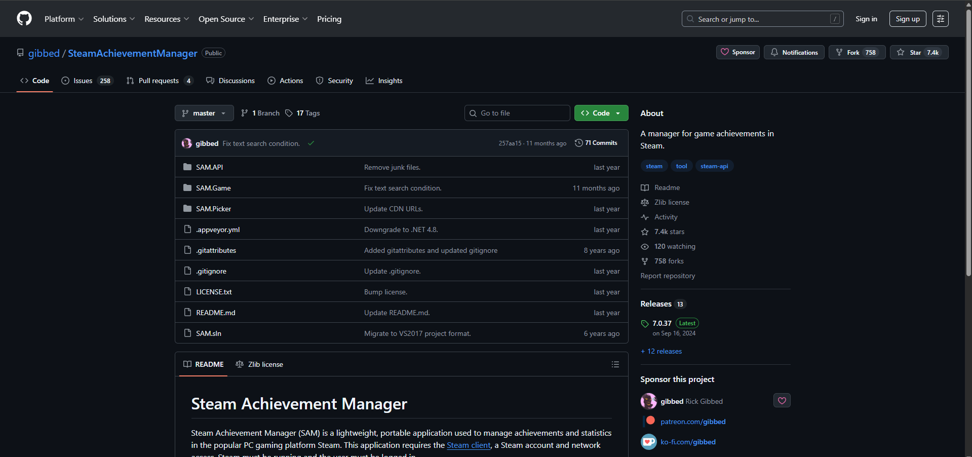Open the patreon.com/gibbed link
The height and width of the screenshot is (457, 972).
693,422
